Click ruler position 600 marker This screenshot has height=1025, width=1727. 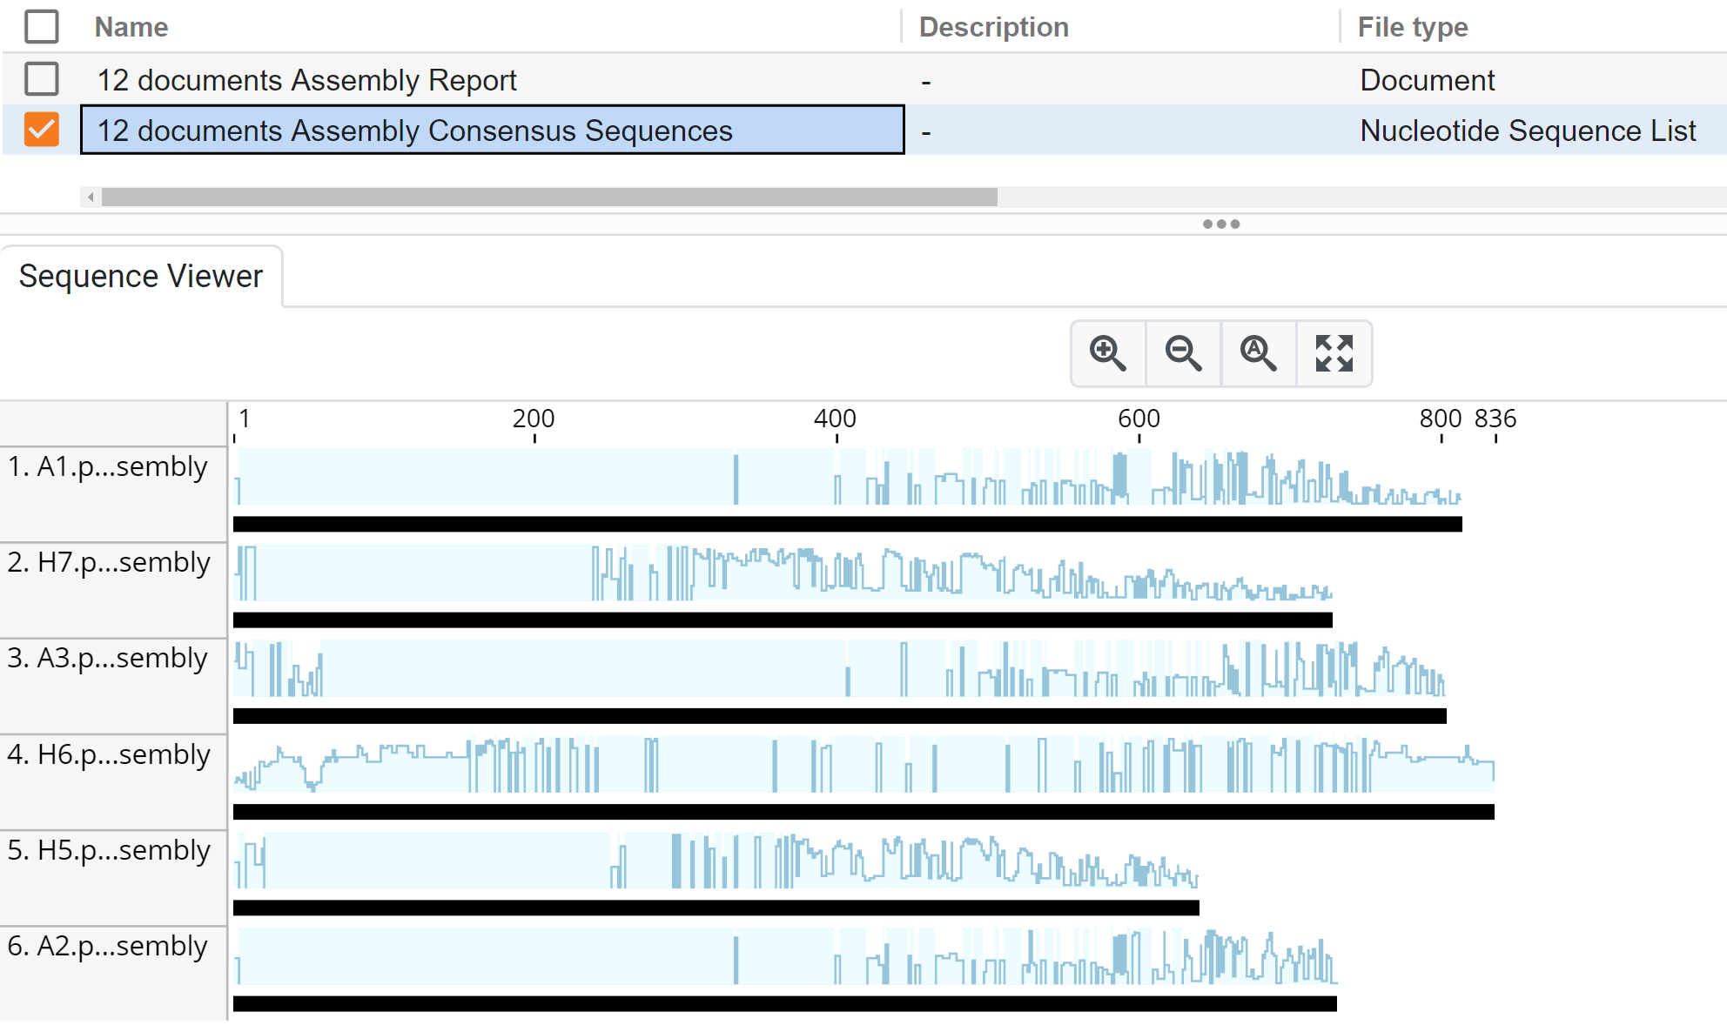point(1139,419)
